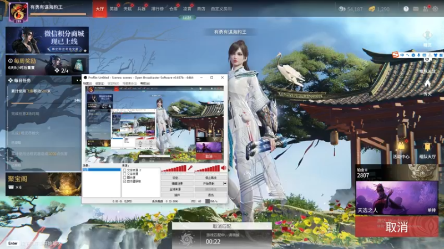The height and width of the screenshot is (249, 444).
Task: Toggle 显示器获取 monitor capture checkbox
Action: coord(124,181)
